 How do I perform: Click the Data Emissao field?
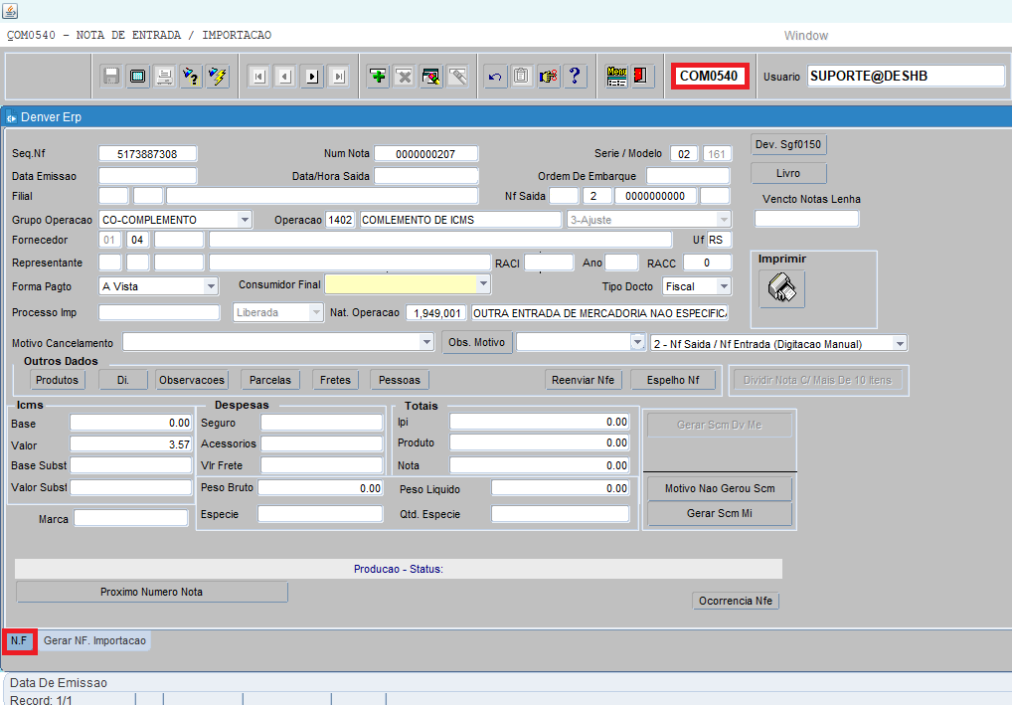click(x=148, y=176)
